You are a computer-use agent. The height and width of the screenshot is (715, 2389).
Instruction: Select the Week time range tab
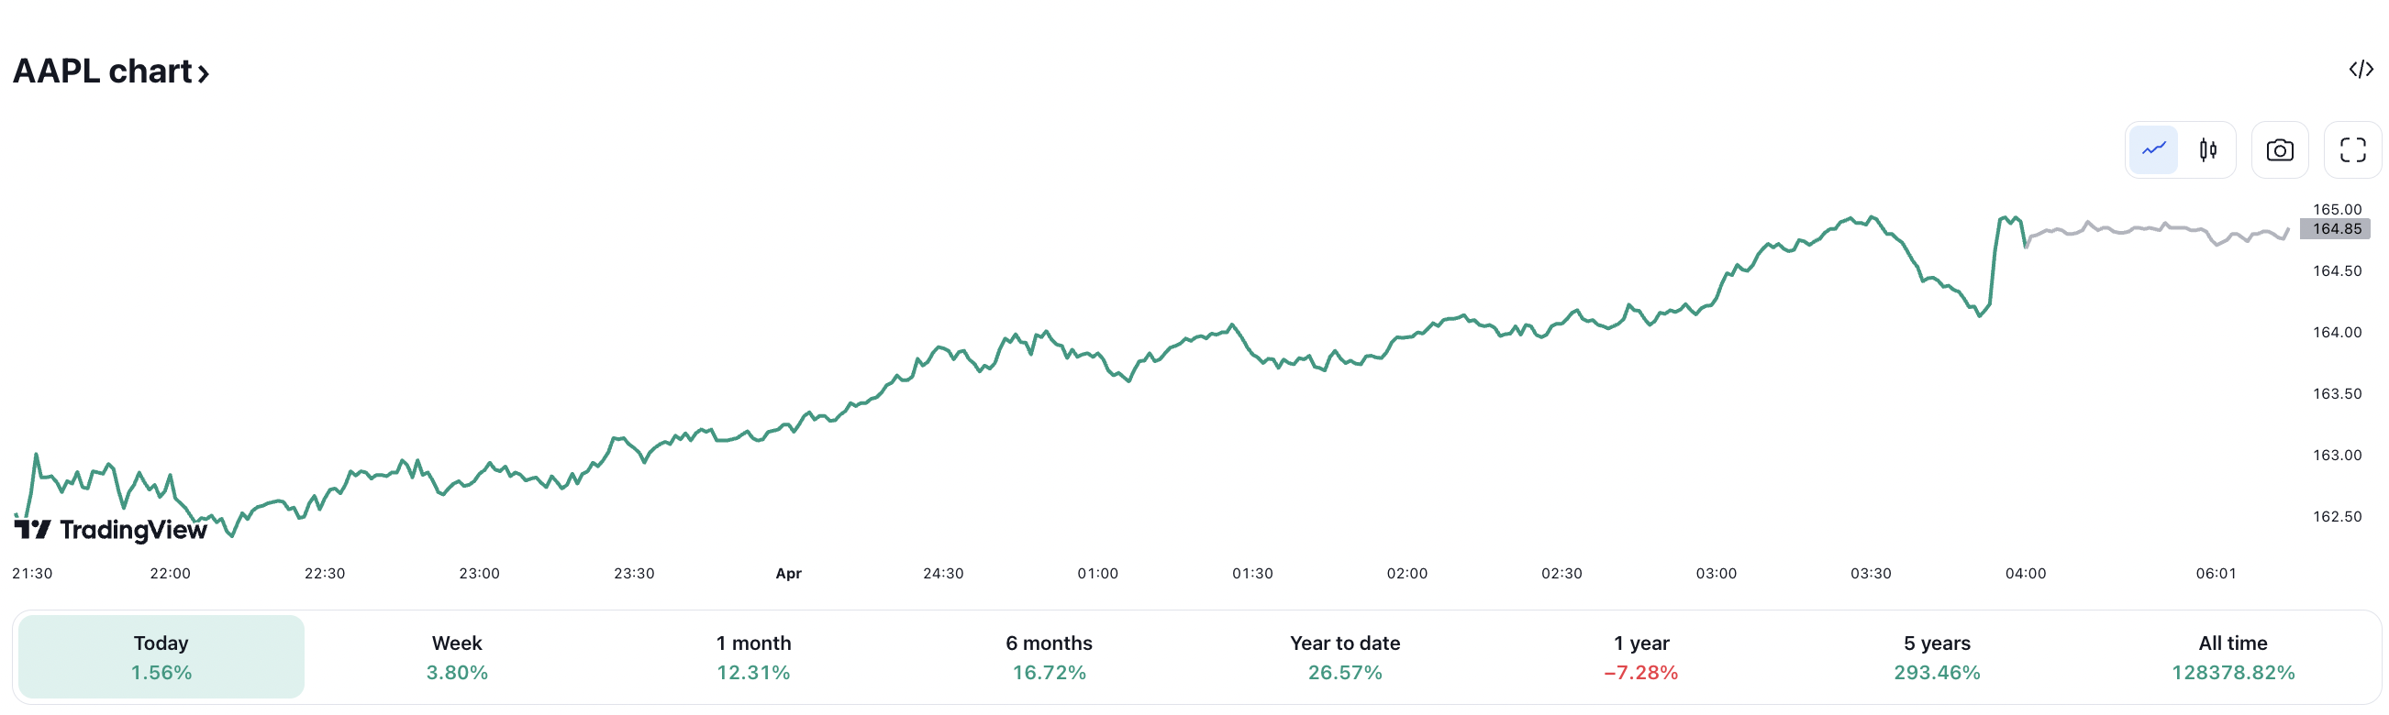457,656
